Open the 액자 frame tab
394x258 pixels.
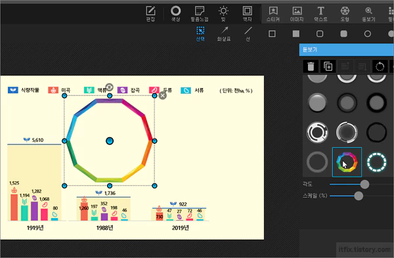click(248, 14)
